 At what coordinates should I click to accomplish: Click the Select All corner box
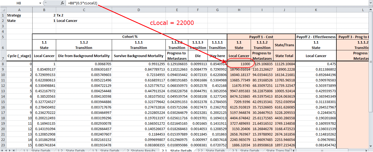tap(3, 9)
